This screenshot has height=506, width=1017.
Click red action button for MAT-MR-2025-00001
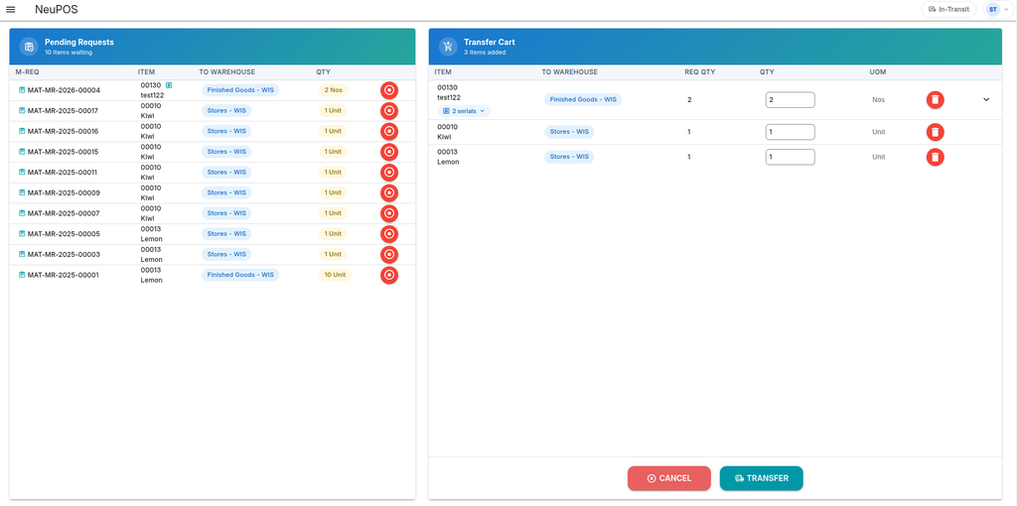[389, 275]
